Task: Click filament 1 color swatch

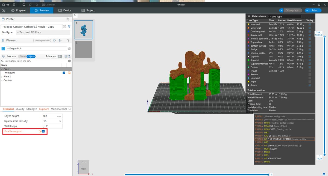Action: click(3, 49)
